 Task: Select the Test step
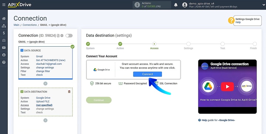pyautogui.click(x=222, y=44)
